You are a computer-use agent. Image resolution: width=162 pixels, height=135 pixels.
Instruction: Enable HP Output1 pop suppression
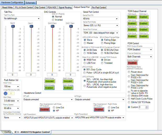click(99, 110)
